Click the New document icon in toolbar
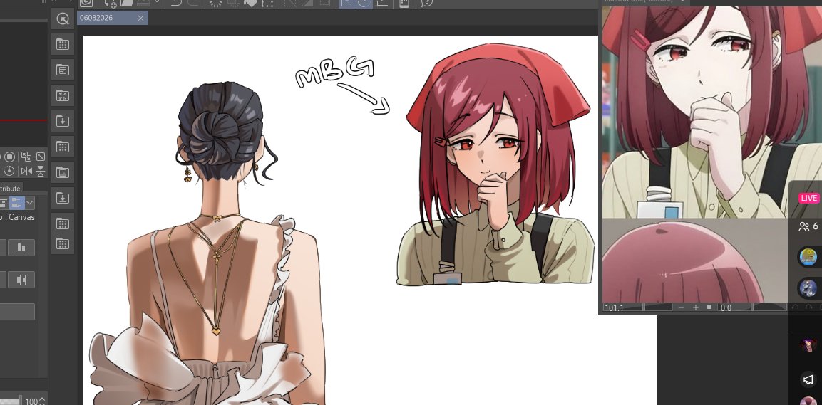This screenshot has height=405, width=822. point(111,3)
